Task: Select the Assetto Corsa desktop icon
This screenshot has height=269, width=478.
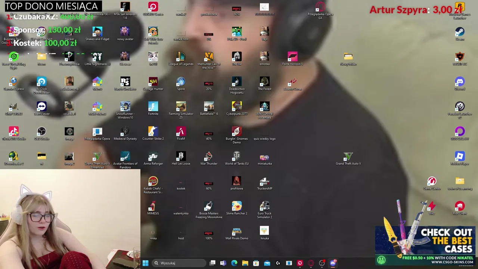Action: pyautogui.click(x=292, y=84)
